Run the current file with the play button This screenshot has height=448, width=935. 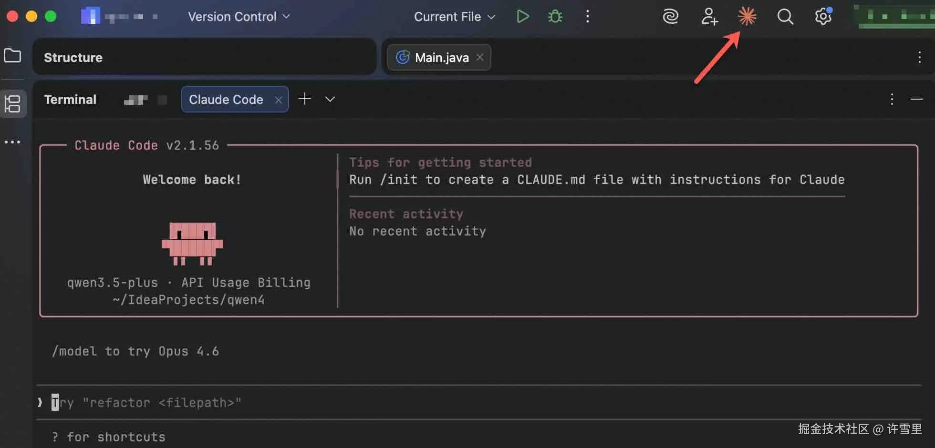click(523, 17)
